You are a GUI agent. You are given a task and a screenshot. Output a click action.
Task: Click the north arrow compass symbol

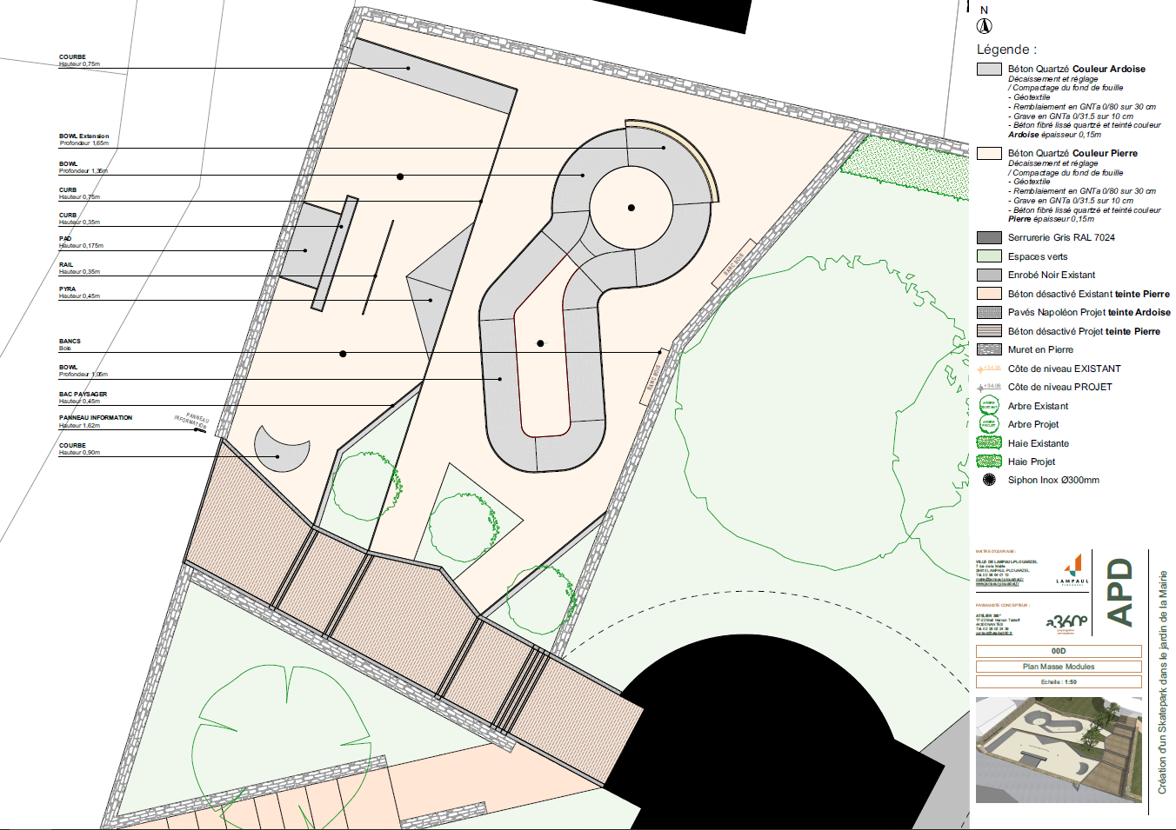(985, 25)
